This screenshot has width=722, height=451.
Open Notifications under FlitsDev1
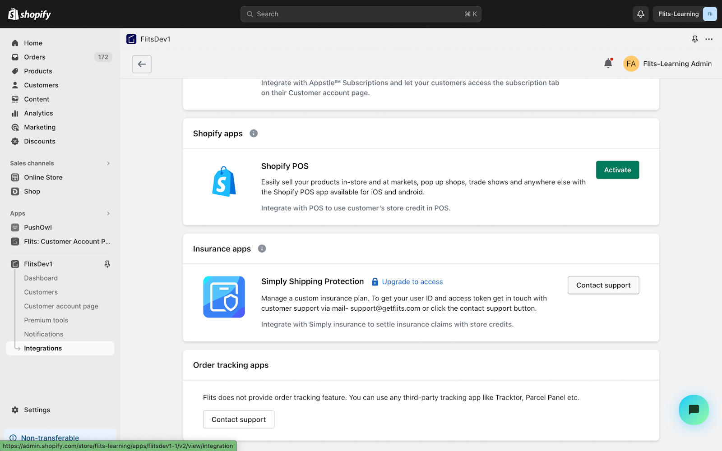[x=43, y=334]
